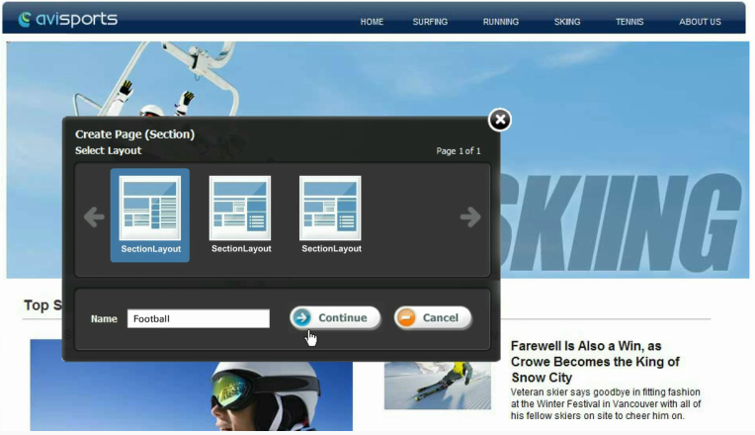
Task: Click the Name field containing Football
Action: click(x=199, y=318)
